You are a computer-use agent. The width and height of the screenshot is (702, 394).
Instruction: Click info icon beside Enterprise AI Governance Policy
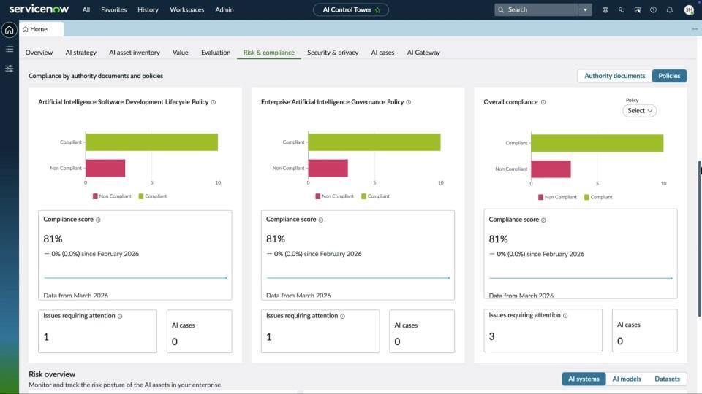tap(408, 102)
